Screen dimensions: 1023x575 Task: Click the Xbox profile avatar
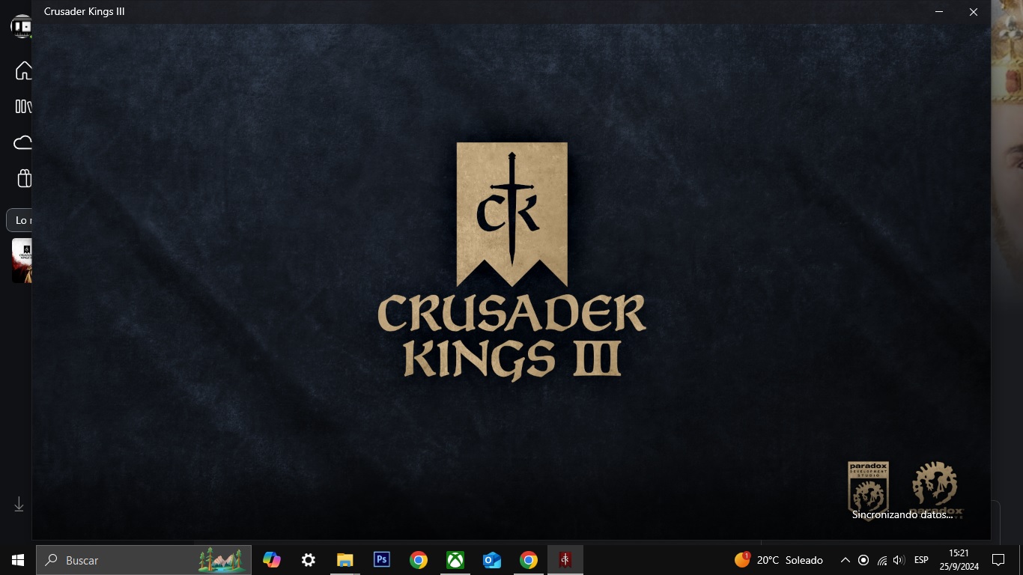click(21, 27)
